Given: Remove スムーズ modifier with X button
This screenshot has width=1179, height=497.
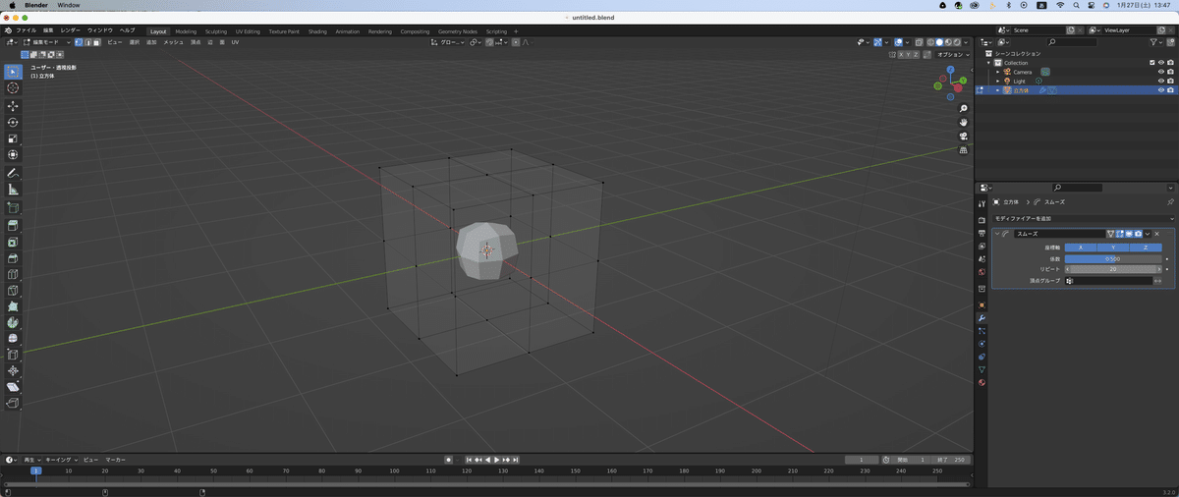Looking at the screenshot, I should (1156, 234).
